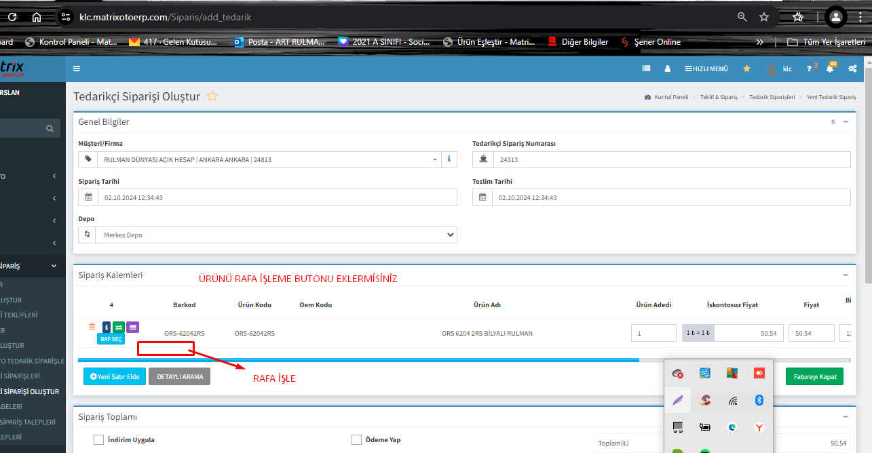Collapse the Sipariş Kalemleri panel
The image size is (872, 453).
[x=846, y=275]
